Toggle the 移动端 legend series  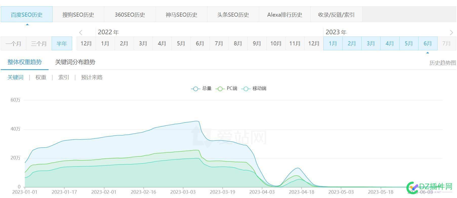point(254,88)
